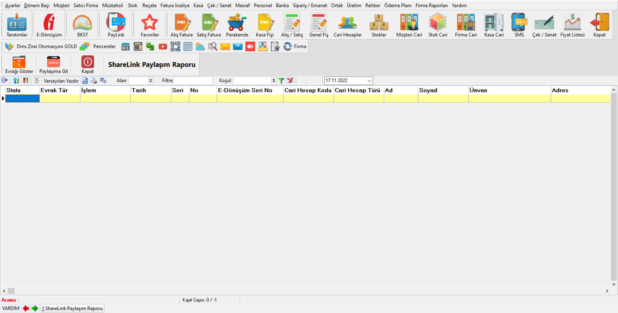618x313 pixels.
Task: Open the calculator icon in the quick toolbar
Action: (138, 47)
